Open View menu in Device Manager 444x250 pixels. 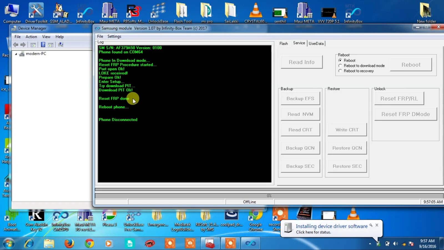pos(46,37)
